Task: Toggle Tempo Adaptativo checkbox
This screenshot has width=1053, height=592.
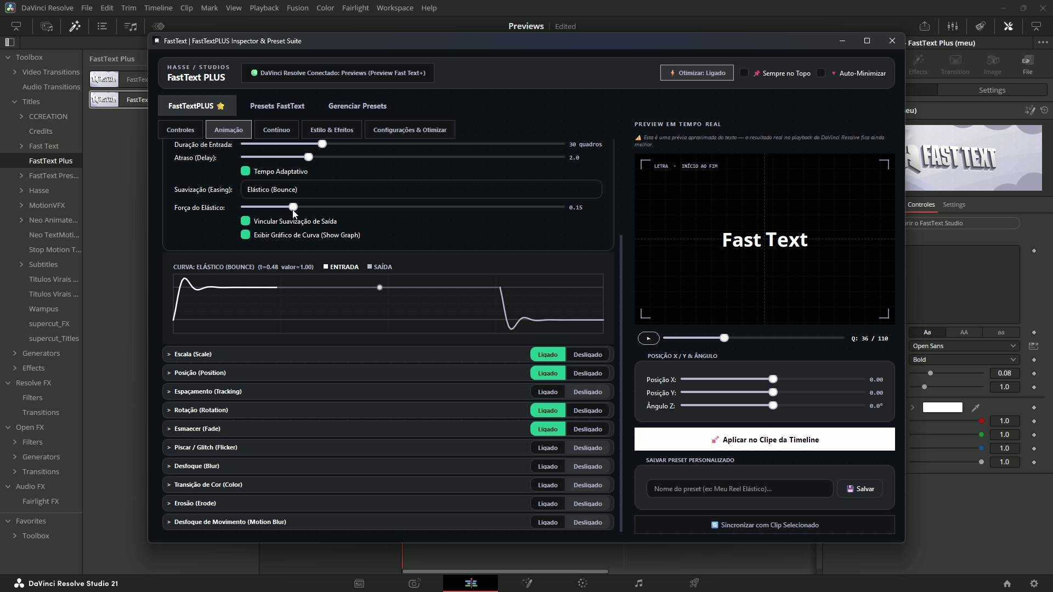Action: [x=245, y=171]
